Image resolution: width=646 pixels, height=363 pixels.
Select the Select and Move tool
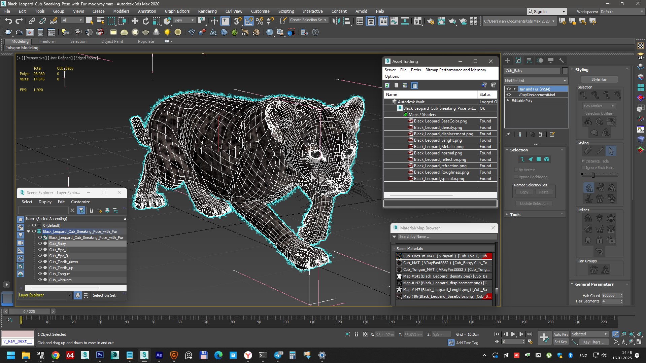135,21
